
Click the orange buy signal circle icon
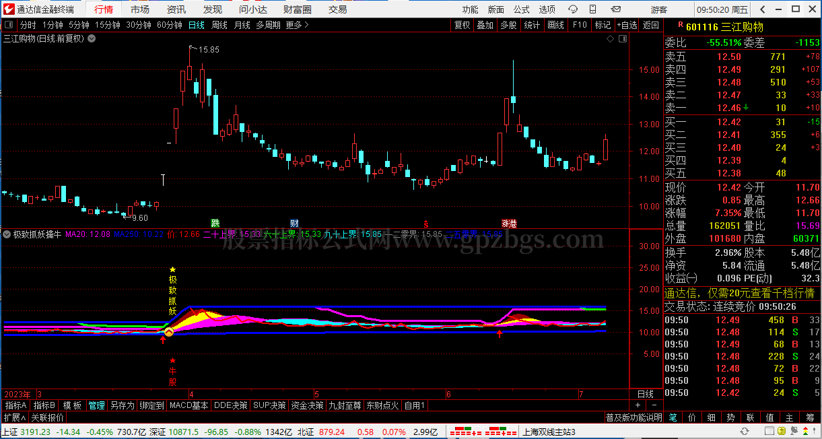click(169, 332)
